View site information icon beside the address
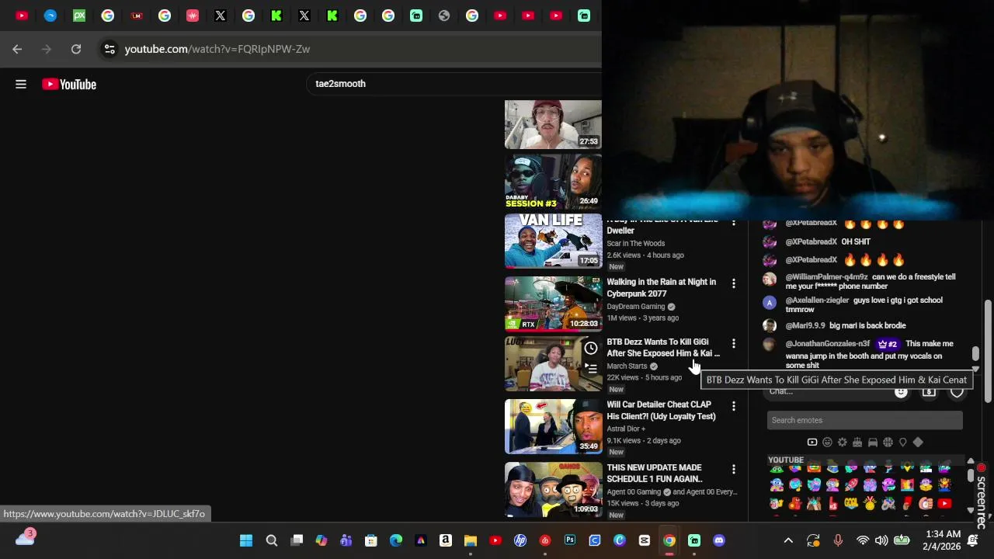 coord(109,49)
